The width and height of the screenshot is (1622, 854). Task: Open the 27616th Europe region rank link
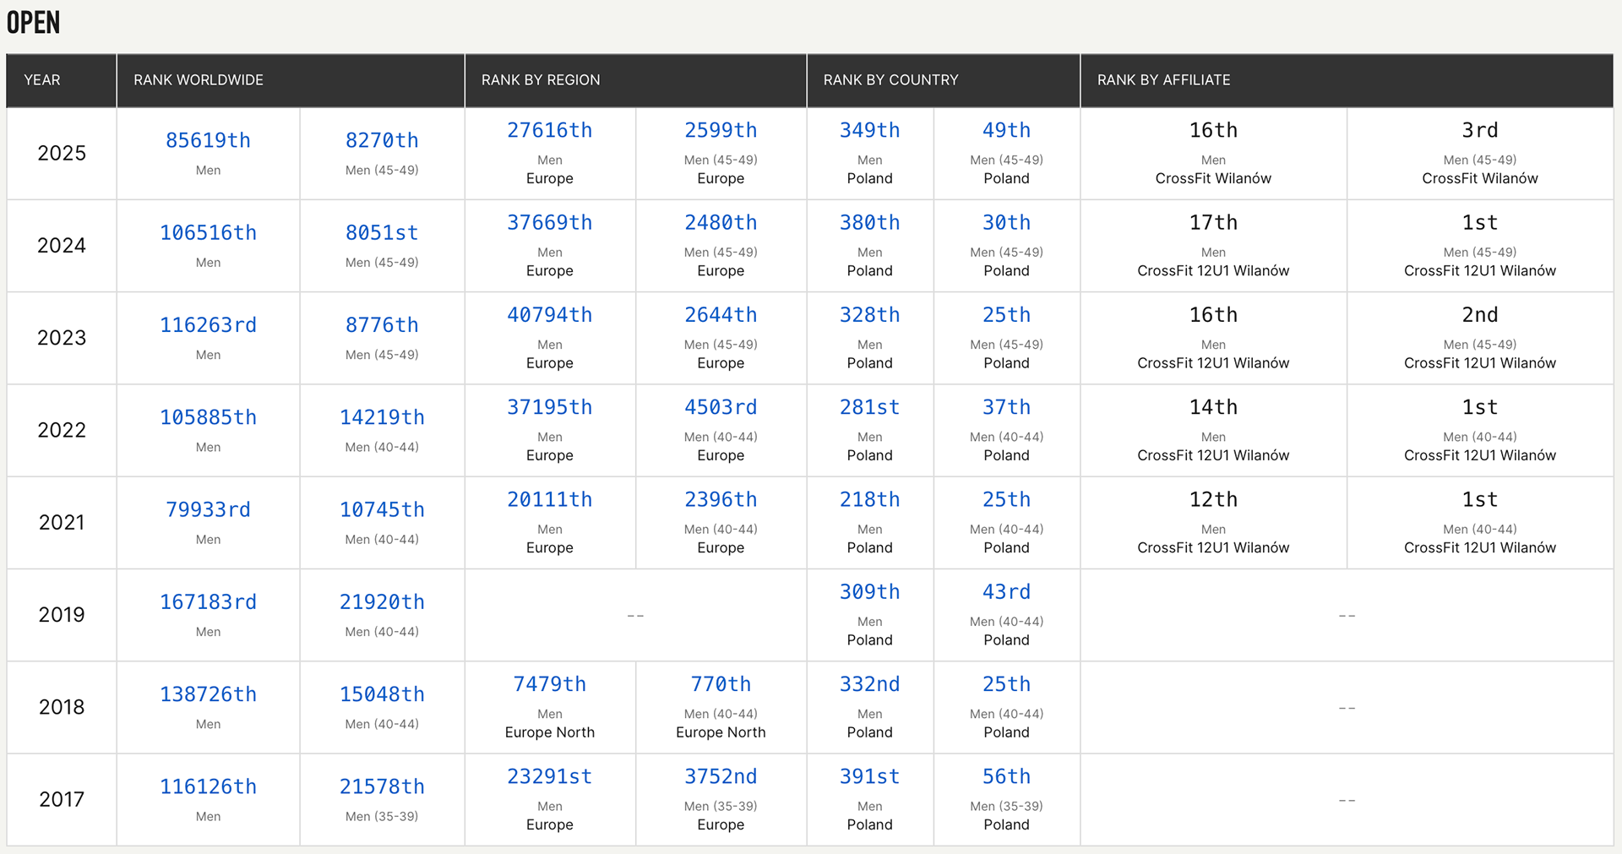click(549, 131)
